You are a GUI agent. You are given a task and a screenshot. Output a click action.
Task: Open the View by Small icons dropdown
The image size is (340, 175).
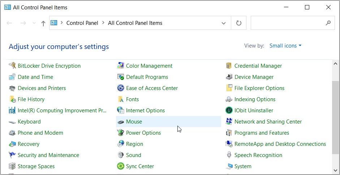point(285,46)
